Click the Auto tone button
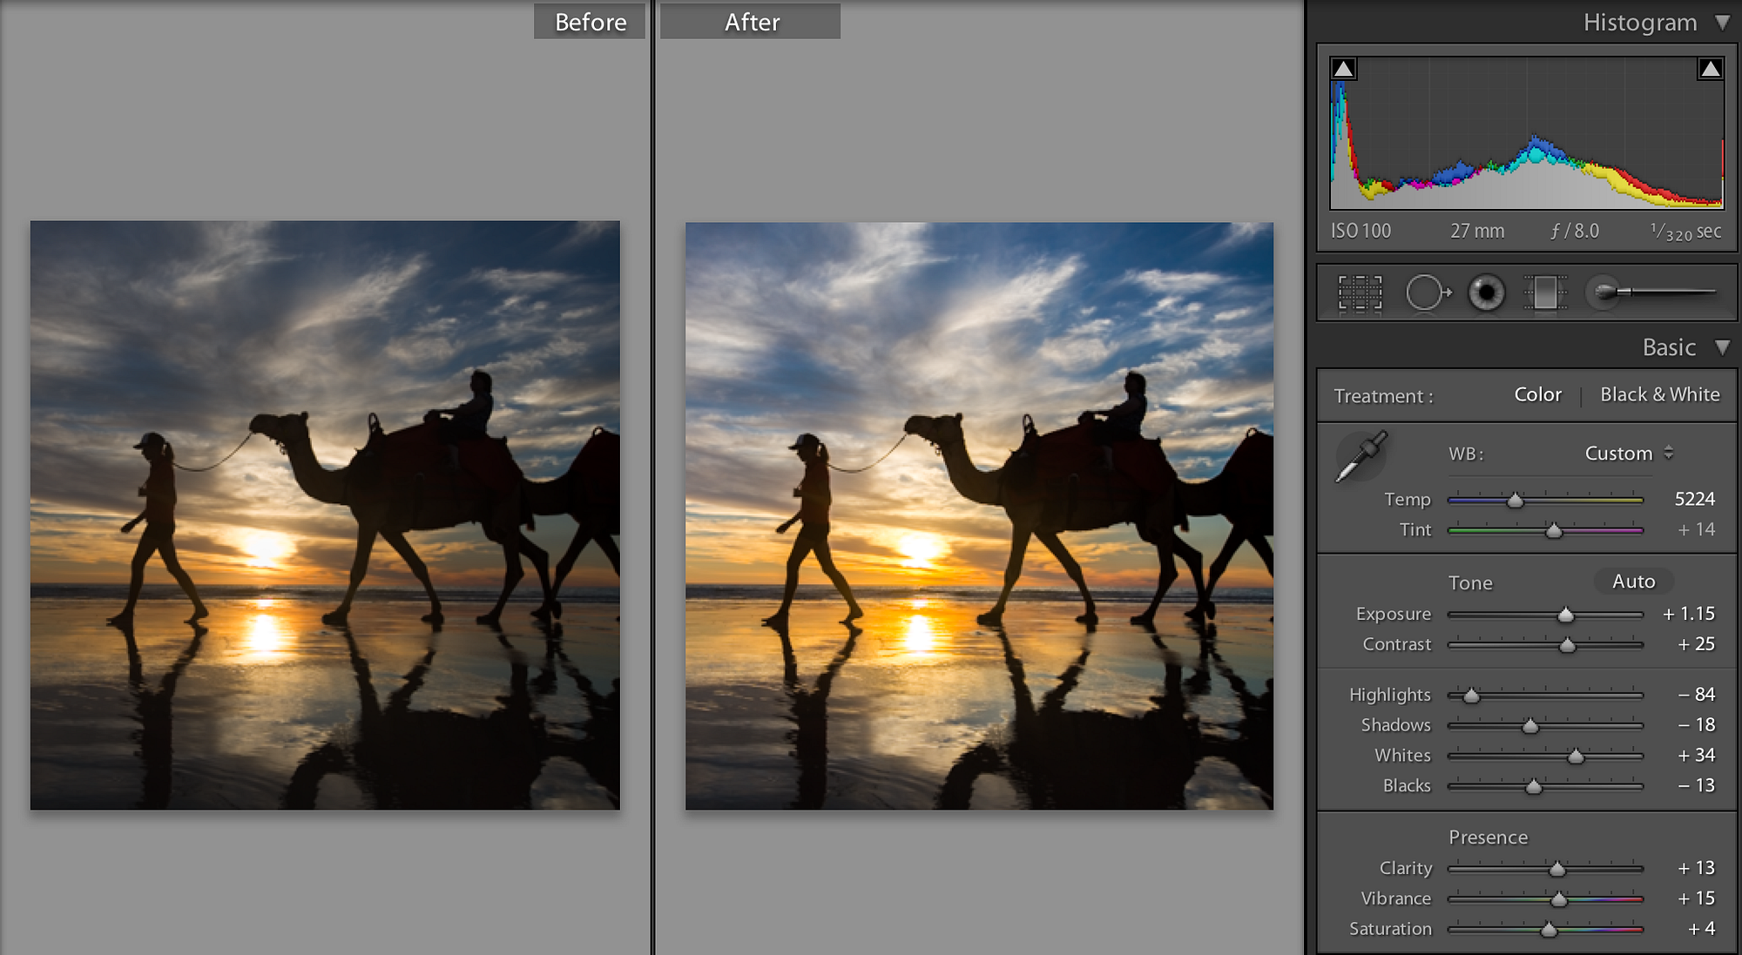The width and height of the screenshot is (1742, 955). tap(1633, 582)
